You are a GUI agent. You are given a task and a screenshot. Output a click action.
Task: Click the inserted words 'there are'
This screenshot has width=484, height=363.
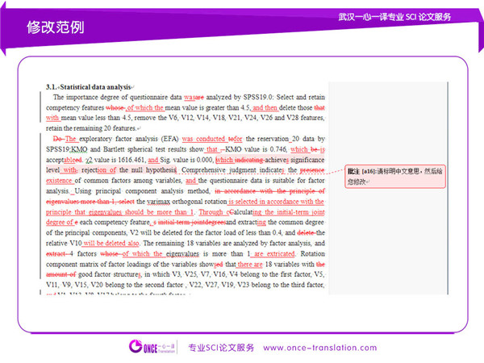[x=250, y=265]
